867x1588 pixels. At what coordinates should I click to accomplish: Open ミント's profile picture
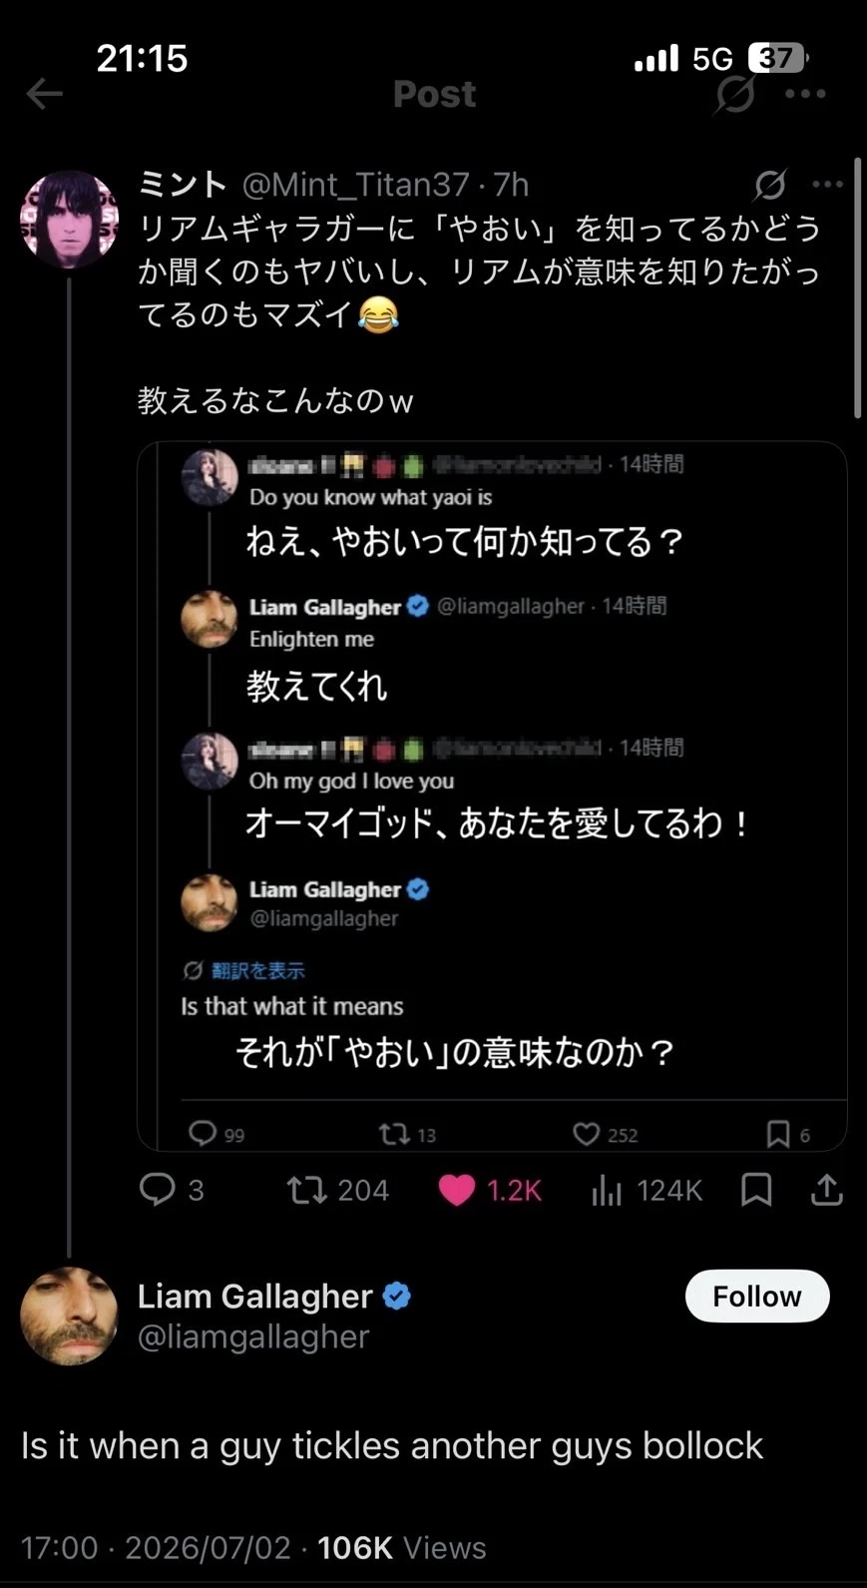coord(69,220)
